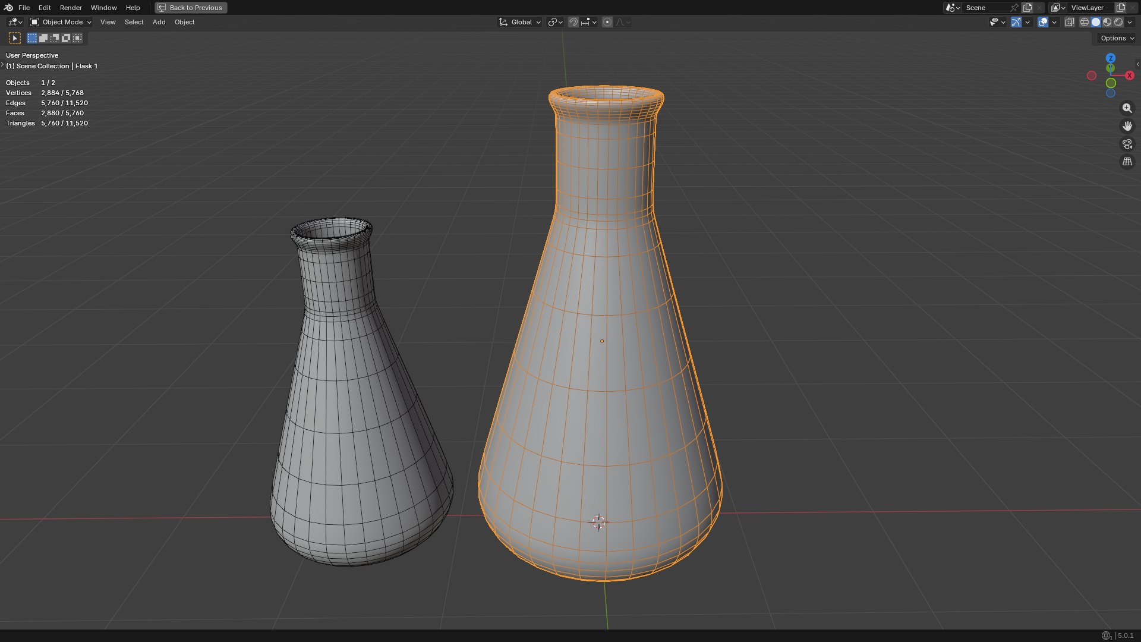Add a new view layer
This screenshot has height=642, width=1141.
coord(1121,8)
